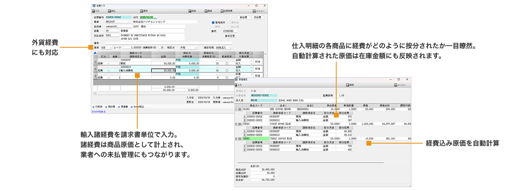Viewport: 531px width, 191px height.
Task: Click the 前伝票 button
Action: coord(243,17)
